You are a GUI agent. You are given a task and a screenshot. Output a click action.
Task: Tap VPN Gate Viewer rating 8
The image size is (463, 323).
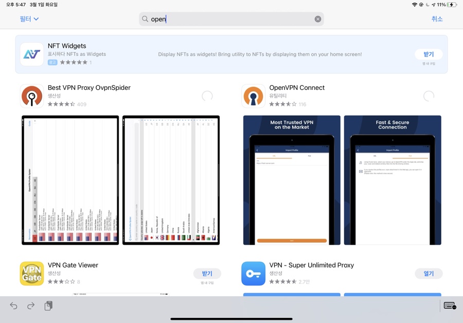tap(64, 281)
